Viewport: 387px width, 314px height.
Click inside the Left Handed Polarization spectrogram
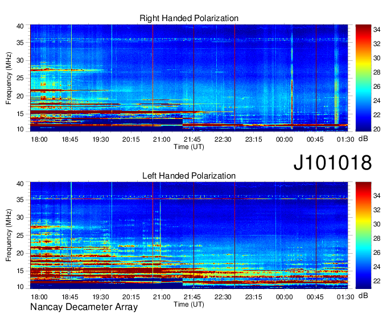click(x=189, y=235)
